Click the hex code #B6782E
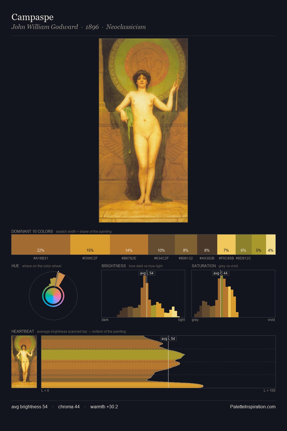 (129, 258)
